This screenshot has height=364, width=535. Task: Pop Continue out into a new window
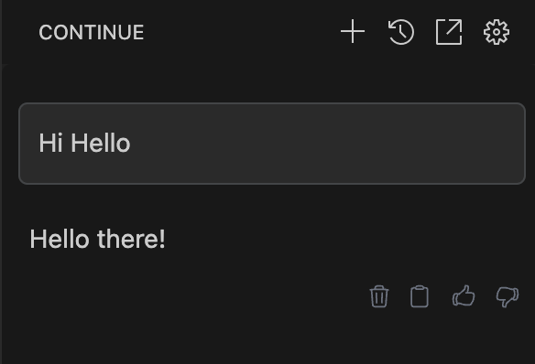449,32
